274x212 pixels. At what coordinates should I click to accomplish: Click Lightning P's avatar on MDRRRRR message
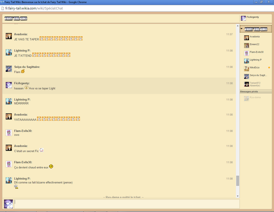pyautogui.click(x=9, y=101)
